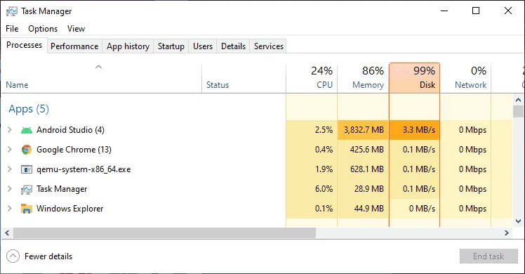
Task: Click the Task Manager row icon
Action: click(27, 189)
